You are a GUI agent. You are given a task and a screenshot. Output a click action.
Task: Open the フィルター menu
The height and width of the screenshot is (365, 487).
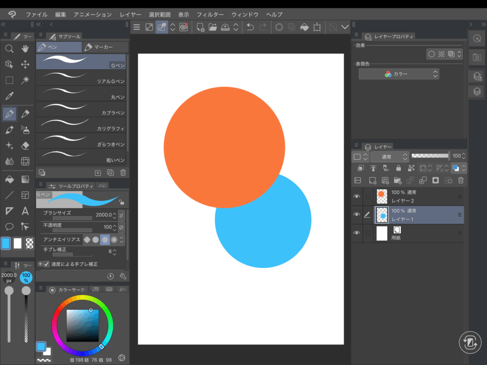click(210, 15)
